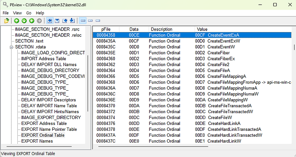Open the Go menu
This screenshot has width=296, height=157.
tap(29, 13)
